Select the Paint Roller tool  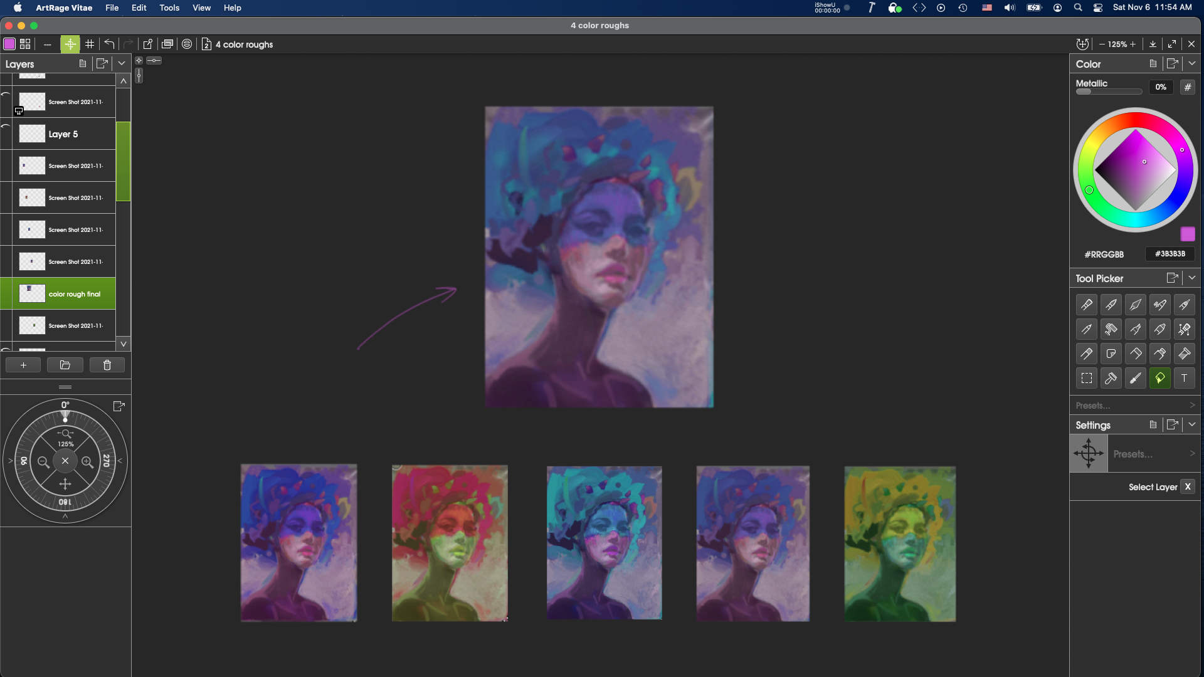[1111, 329]
